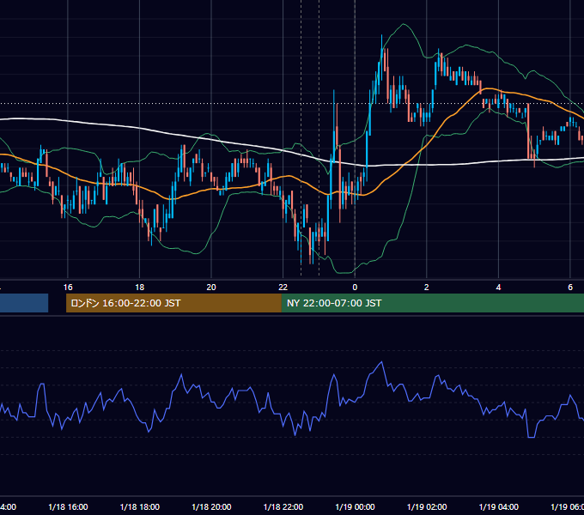Click the 22 hour label on chart axis
This screenshot has height=515, width=584.
tap(283, 288)
